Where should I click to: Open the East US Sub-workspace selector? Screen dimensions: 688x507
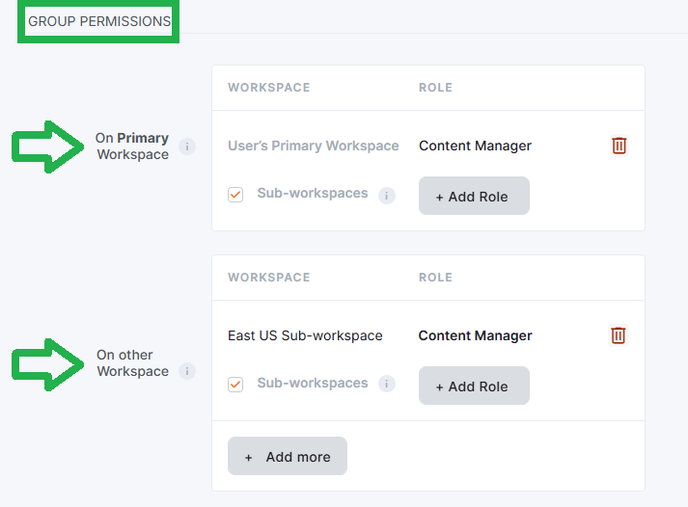(x=305, y=336)
